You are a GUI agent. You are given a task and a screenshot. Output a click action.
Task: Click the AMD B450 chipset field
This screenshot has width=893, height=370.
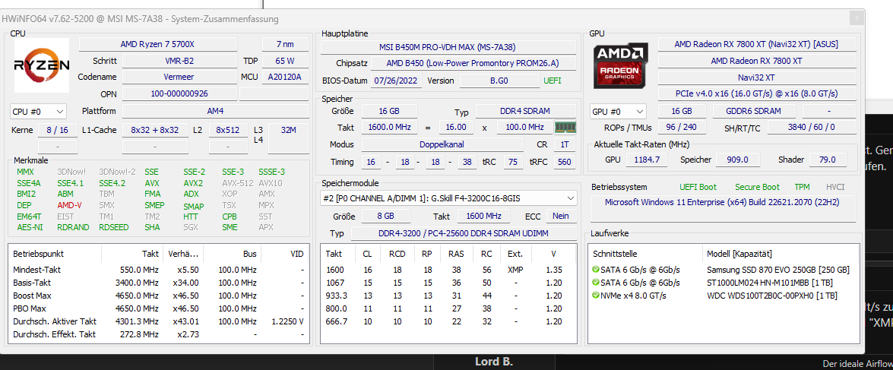[x=473, y=63]
